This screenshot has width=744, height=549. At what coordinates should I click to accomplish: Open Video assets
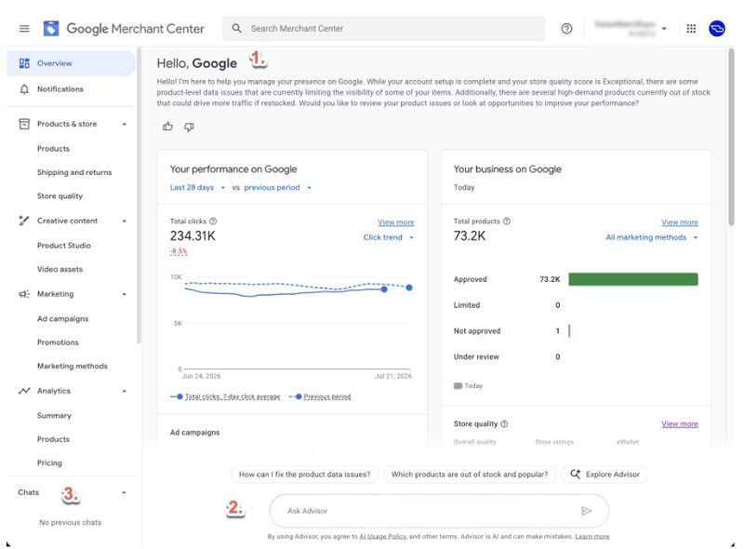(x=60, y=269)
